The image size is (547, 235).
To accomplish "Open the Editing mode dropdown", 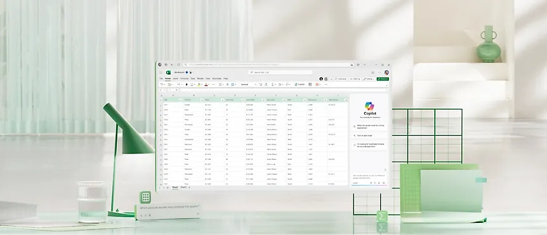I will pyautogui.click(x=369, y=79).
